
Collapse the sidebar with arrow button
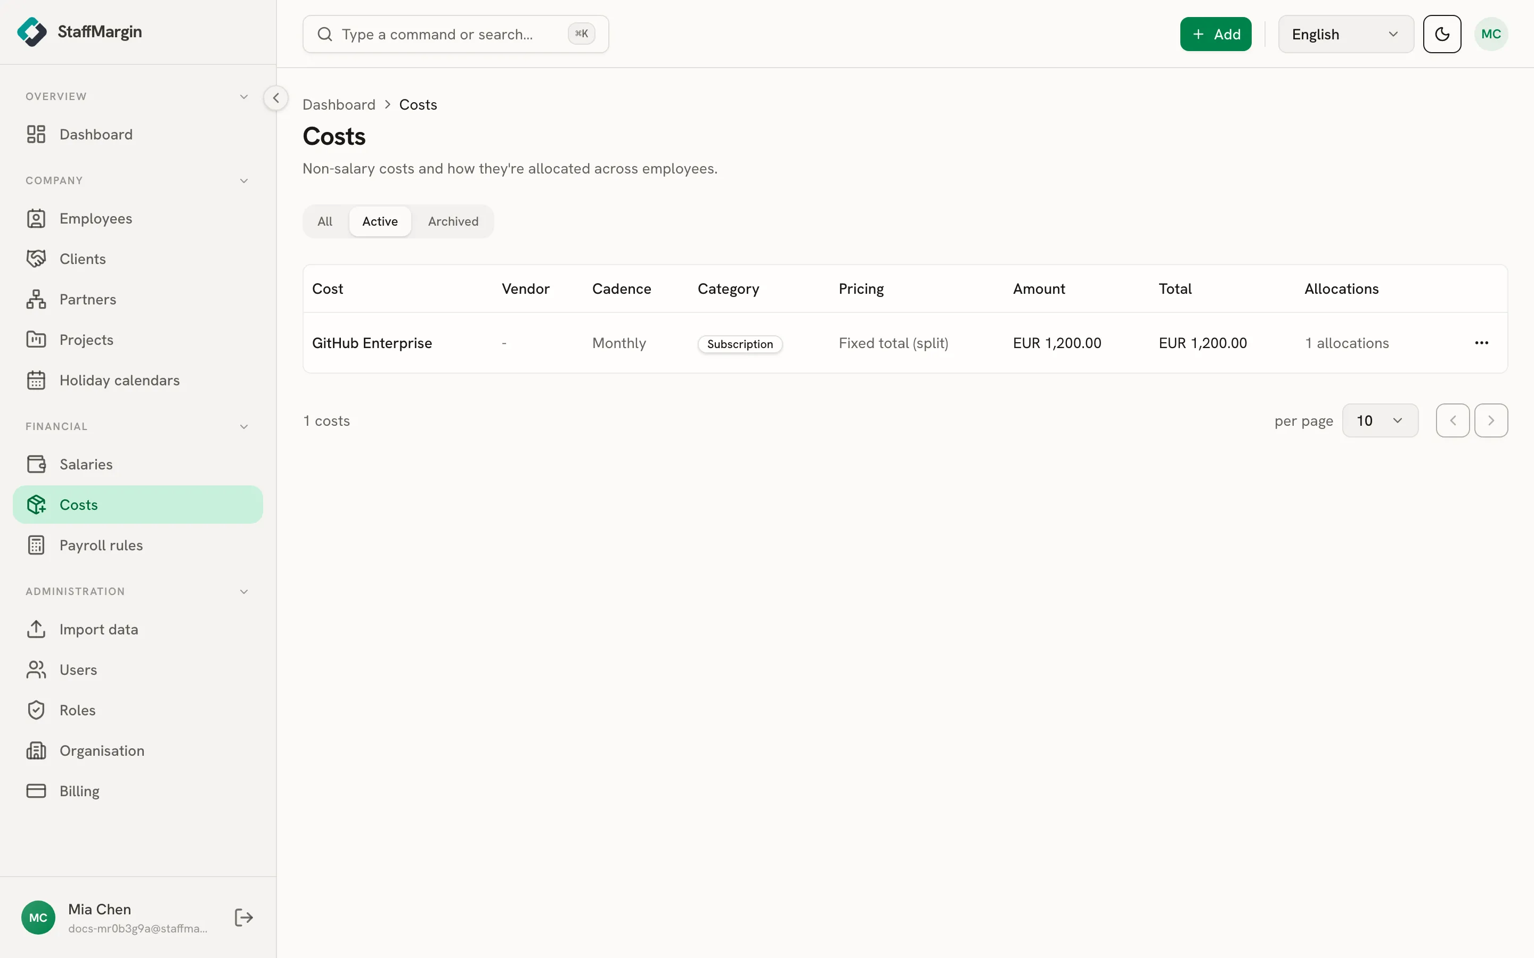coord(276,98)
